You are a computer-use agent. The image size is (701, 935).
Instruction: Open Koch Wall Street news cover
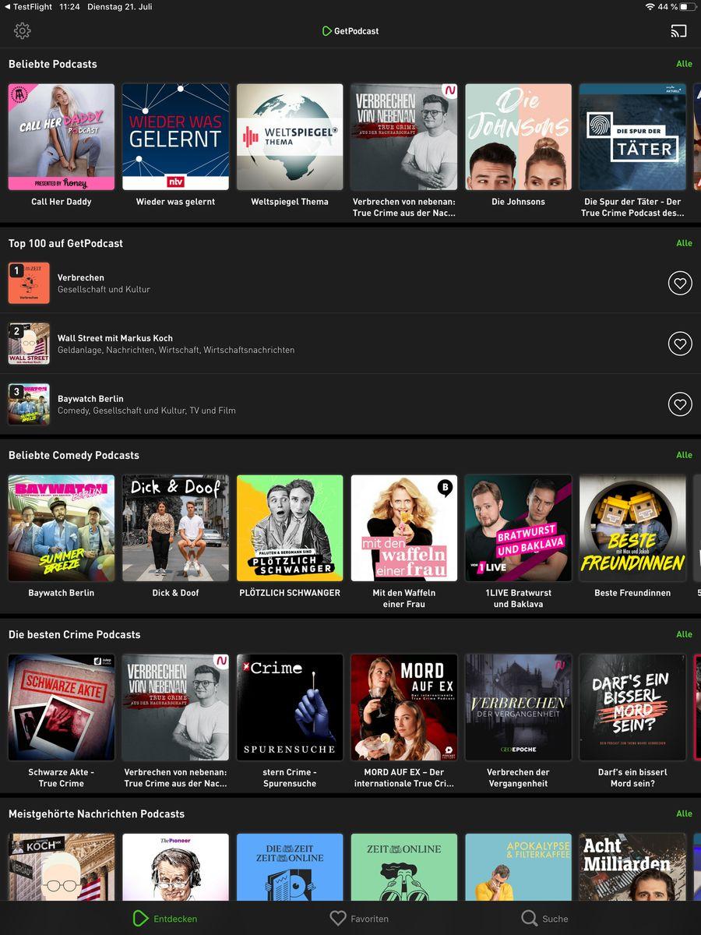point(62,867)
